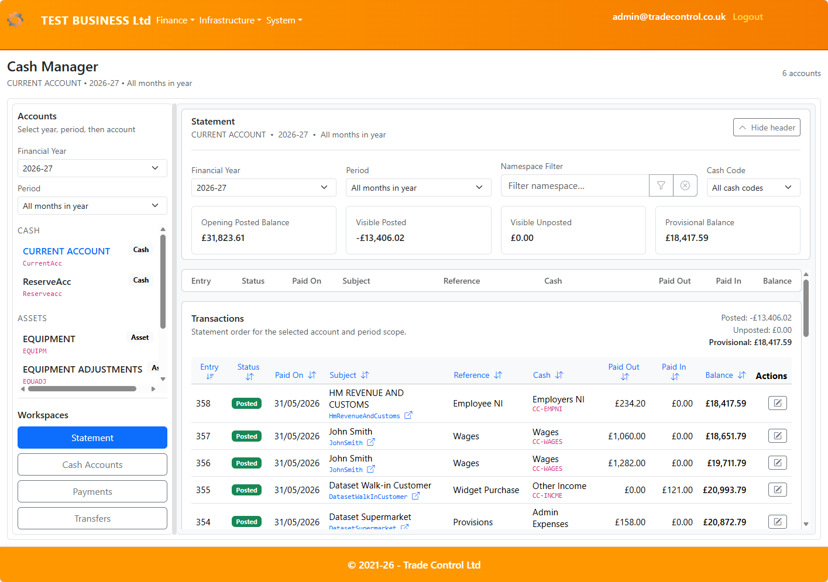Click transactions panel vertical scrollbar
The height and width of the screenshot is (582, 828).
tap(806, 308)
